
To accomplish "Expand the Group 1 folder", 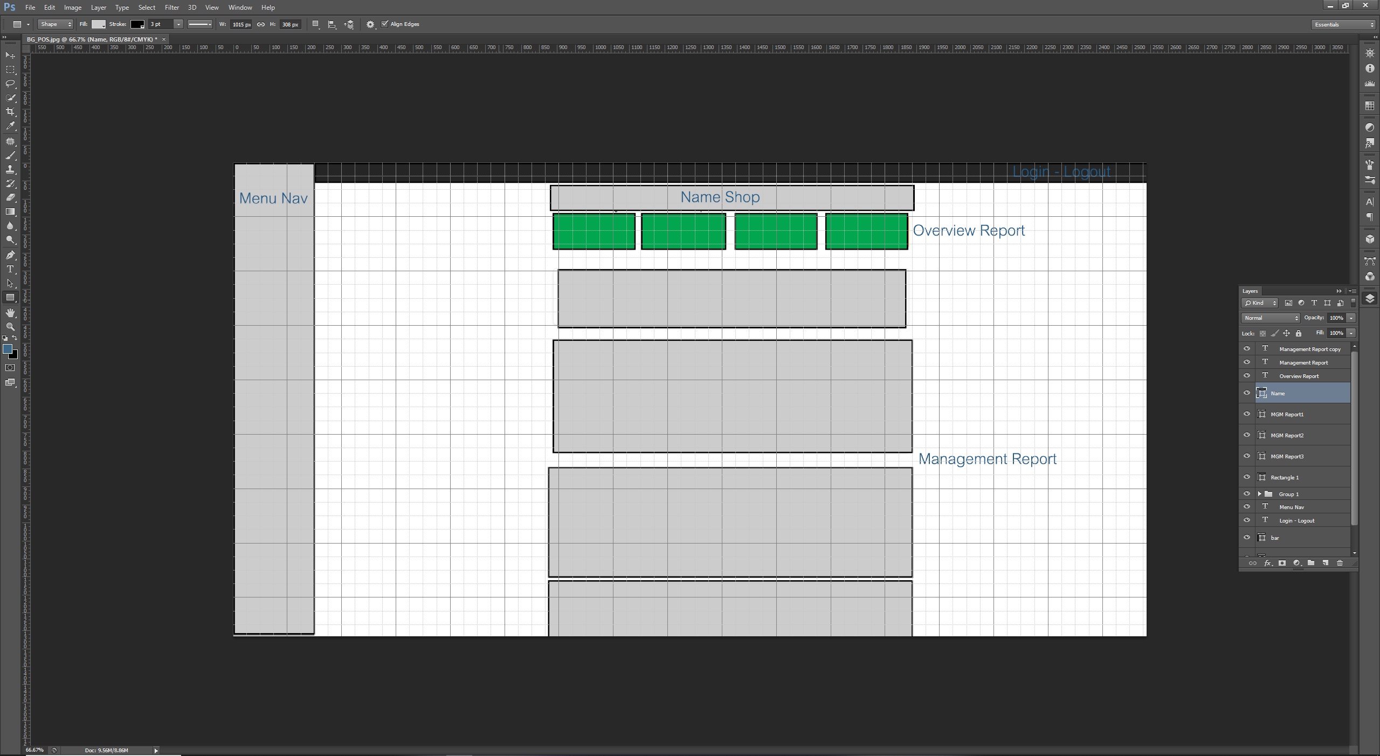I will pyautogui.click(x=1259, y=494).
